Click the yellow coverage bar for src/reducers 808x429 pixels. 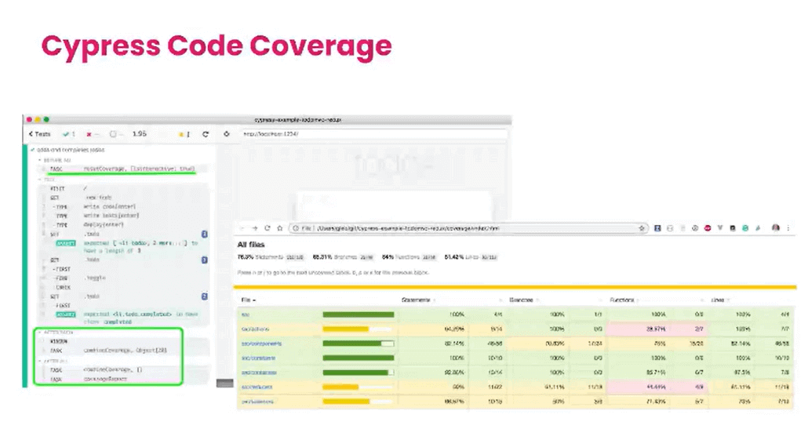pyautogui.click(x=359, y=387)
